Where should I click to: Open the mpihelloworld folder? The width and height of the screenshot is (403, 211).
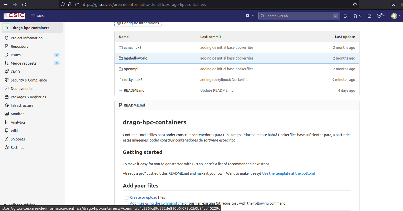point(135,58)
